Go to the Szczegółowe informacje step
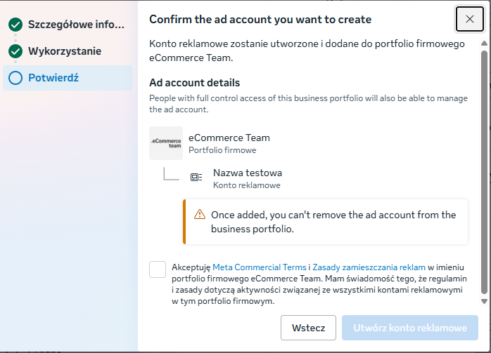 [x=76, y=25]
